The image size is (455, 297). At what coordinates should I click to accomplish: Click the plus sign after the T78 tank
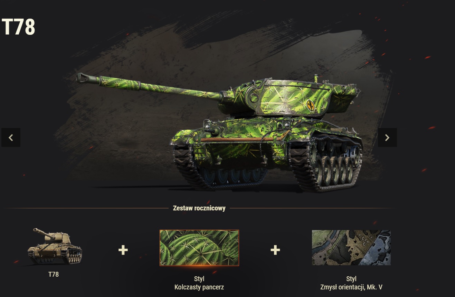coord(123,250)
